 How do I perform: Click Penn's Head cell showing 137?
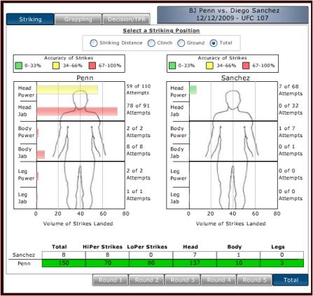click(195, 263)
